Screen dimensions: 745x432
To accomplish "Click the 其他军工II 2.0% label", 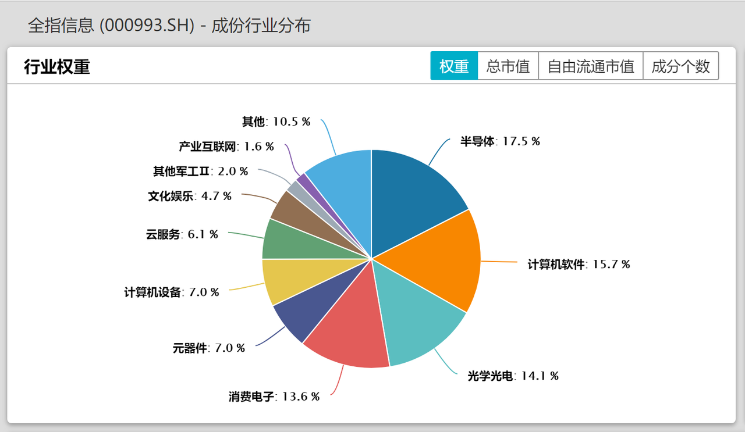I will pos(200,172).
